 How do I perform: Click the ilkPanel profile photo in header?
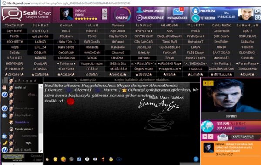point(66,14)
